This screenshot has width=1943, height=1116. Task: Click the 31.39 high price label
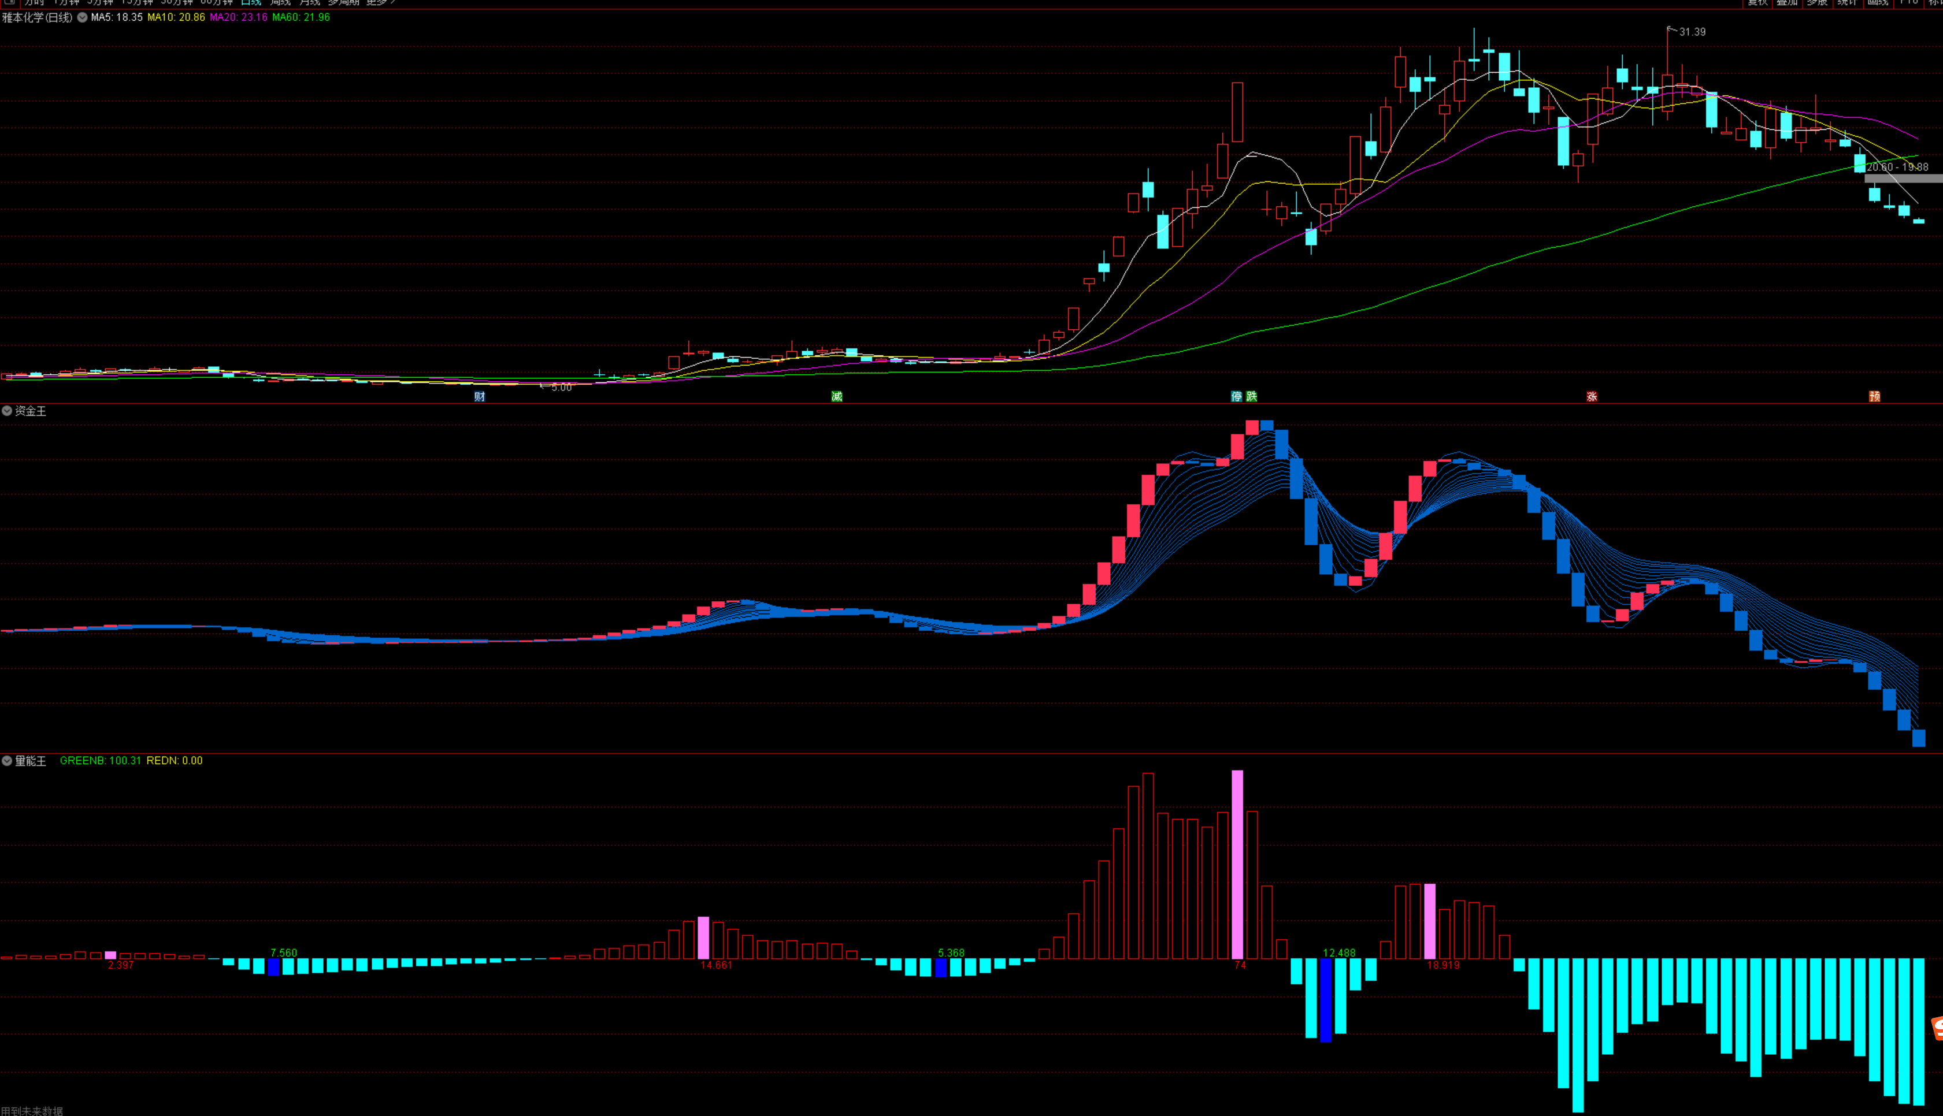[1692, 31]
